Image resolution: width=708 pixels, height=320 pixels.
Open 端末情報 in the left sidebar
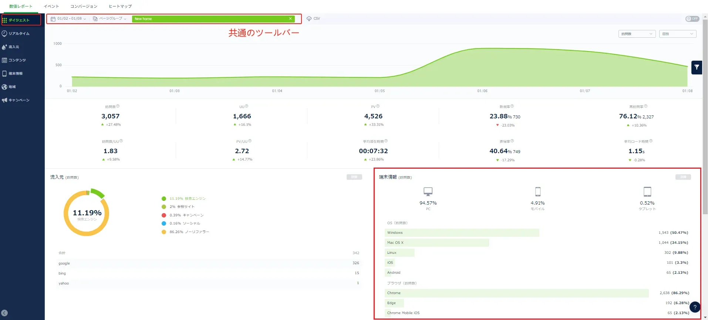(x=16, y=74)
